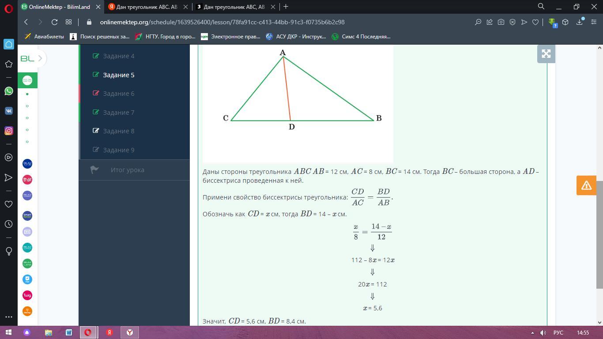Open the Pinboards heart icon in sidebar
The height and width of the screenshot is (339, 603).
tap(8, 204)
